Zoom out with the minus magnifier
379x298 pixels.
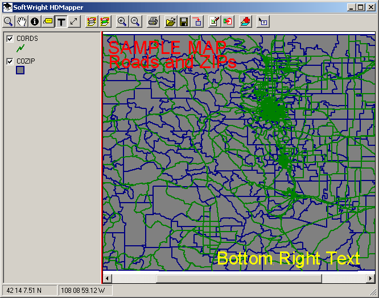(135, 22)
